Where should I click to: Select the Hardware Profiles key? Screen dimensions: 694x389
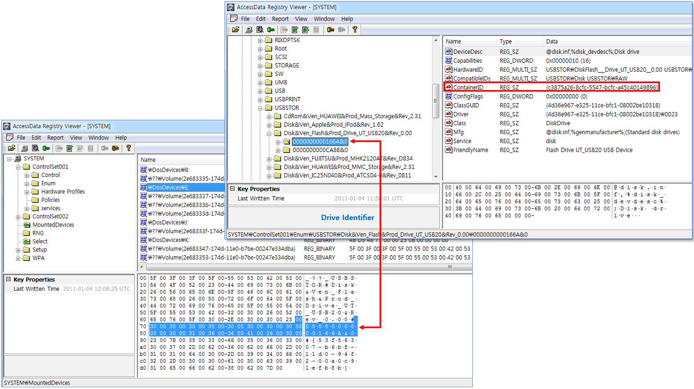coord(63,191)
